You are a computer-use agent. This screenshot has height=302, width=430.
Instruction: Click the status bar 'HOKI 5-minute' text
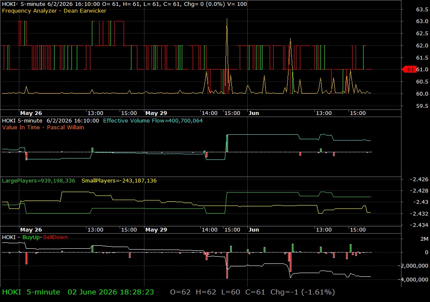(x=31, y=292)
